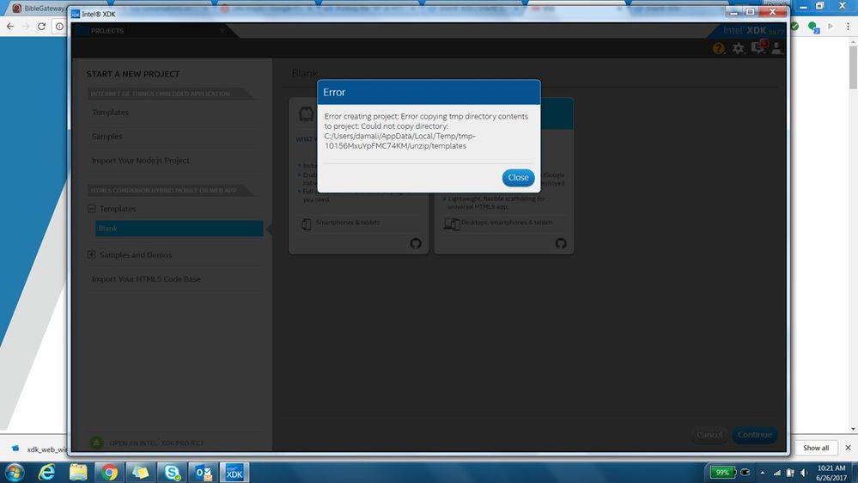Choose Import Your HTML5 Code Base
The width and height of the screenshot is (858, 483).
click(146, 279)
